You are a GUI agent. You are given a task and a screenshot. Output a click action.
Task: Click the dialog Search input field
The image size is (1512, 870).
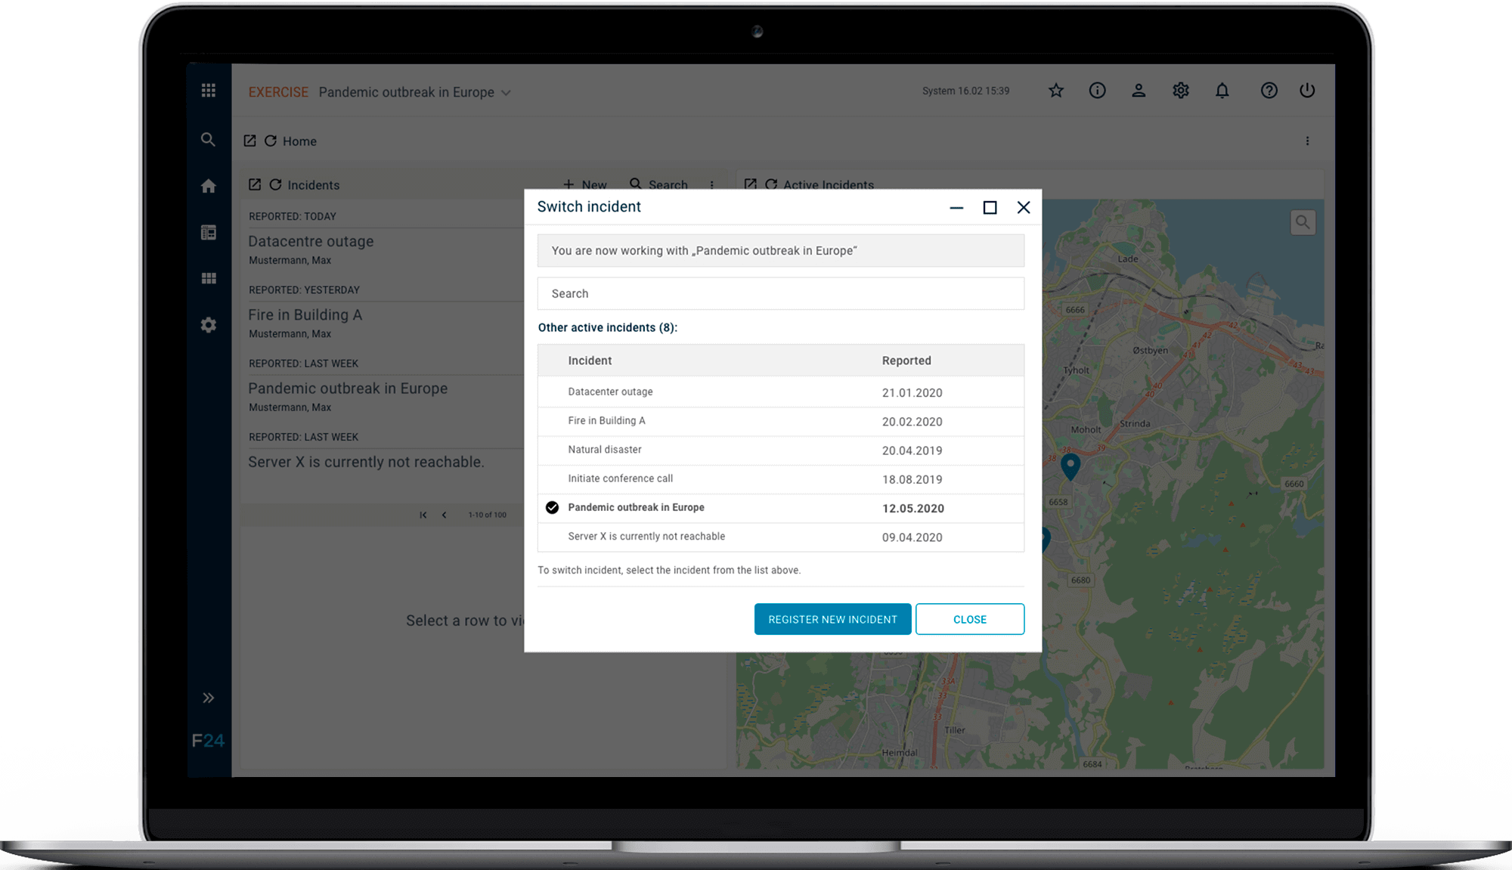coord(780,293)
